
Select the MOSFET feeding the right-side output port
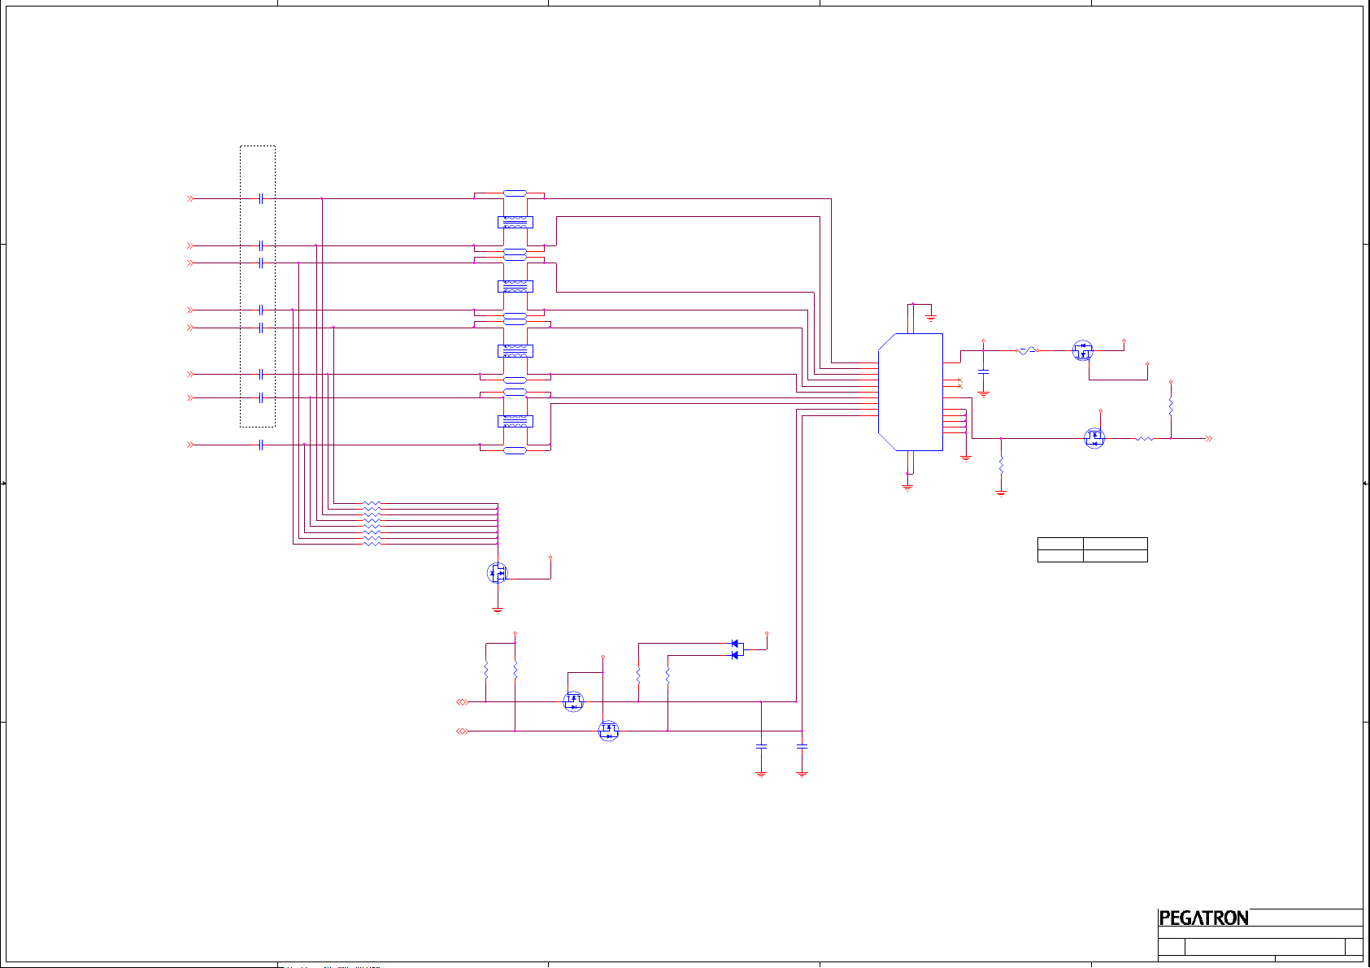pos(1094,439)
